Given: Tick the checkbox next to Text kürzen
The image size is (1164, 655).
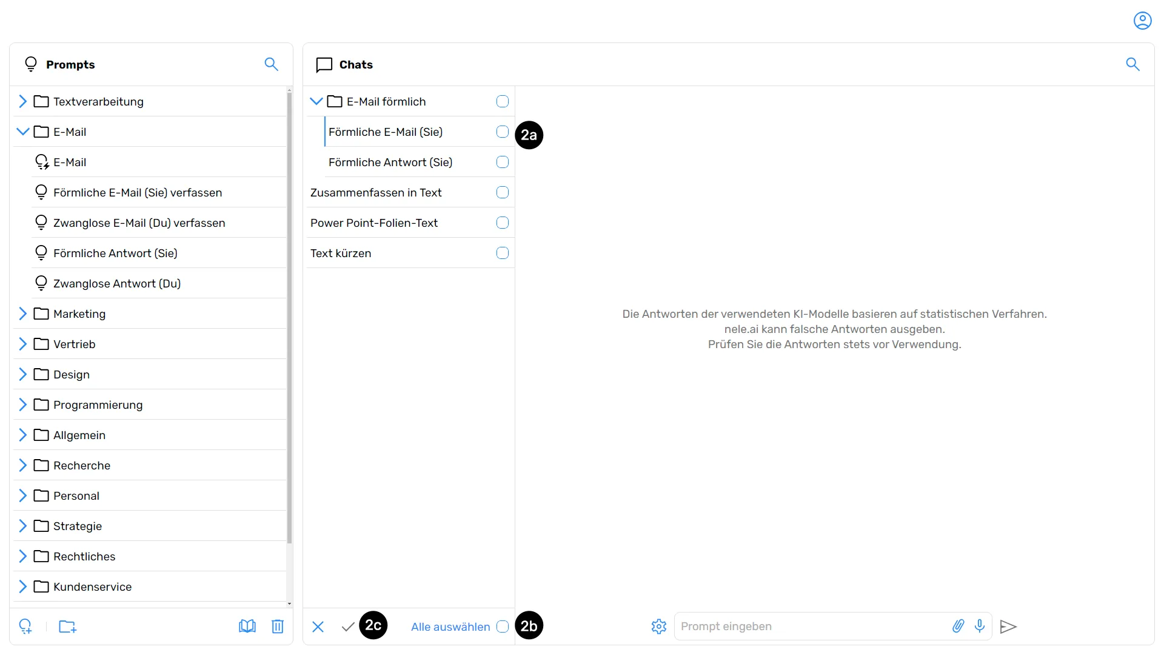Looking at the screenshot, I should pyautogui.click(x=503, y=253).
